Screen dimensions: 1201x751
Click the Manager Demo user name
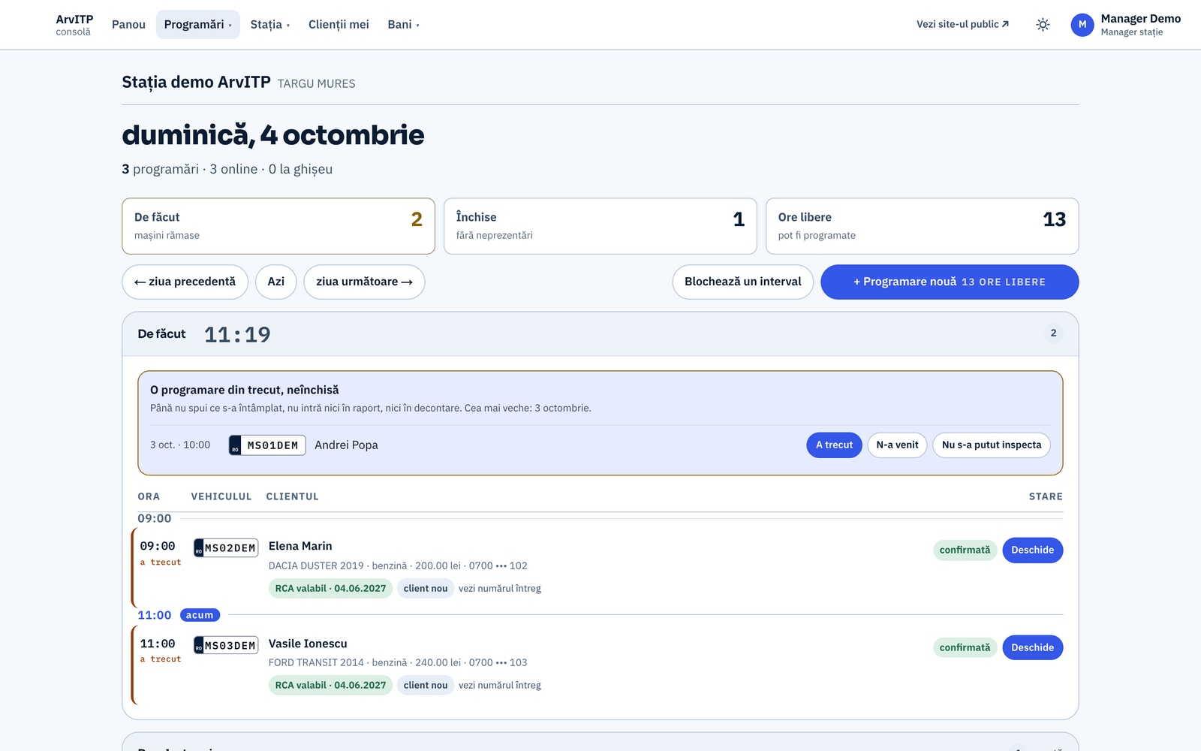(1140, 19)
